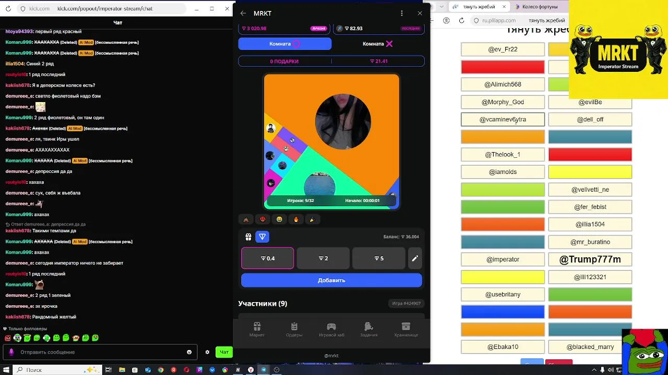
Task: Send the laughing face reaction
Action: pyautogui.click(x=279, y=219)
